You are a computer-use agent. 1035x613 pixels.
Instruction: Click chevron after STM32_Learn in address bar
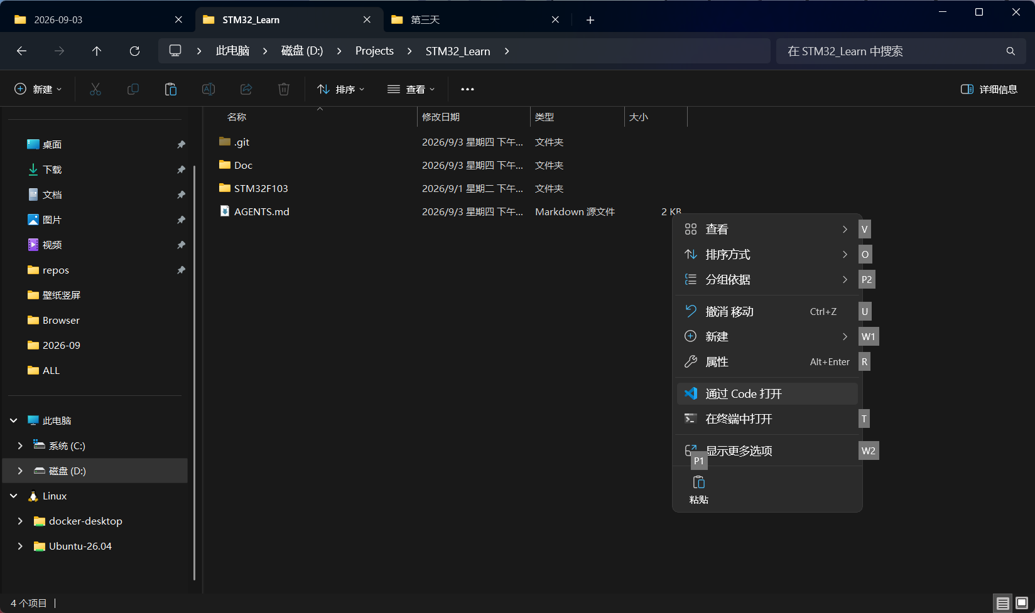507,51
